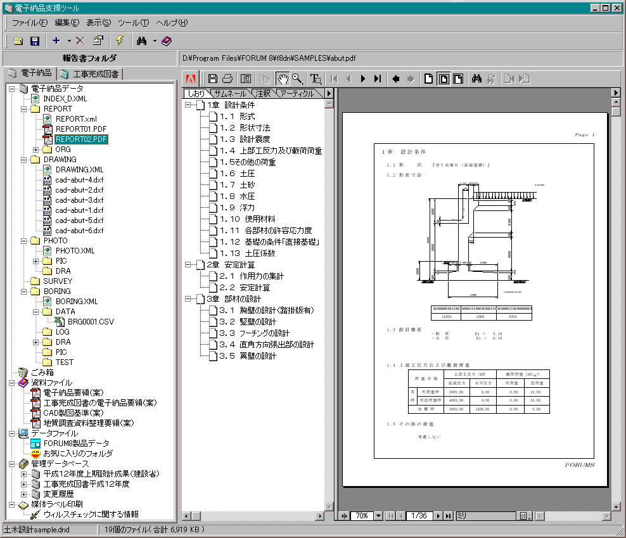Click the Adobe Acrobat logo icon
626x538 pixels.
tap(190, 79)
